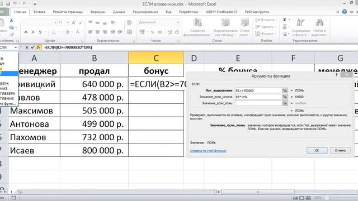
Task: Open Форматировать как таблицу dropdown
Action: click(x=225, y=28)
